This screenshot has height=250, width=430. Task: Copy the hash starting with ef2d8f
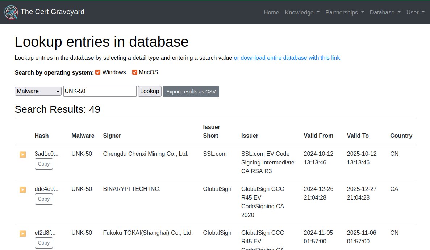43,243
